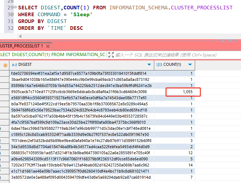
Task: Select digest cell starting e56918ff4cc55604
Action: 82,98
